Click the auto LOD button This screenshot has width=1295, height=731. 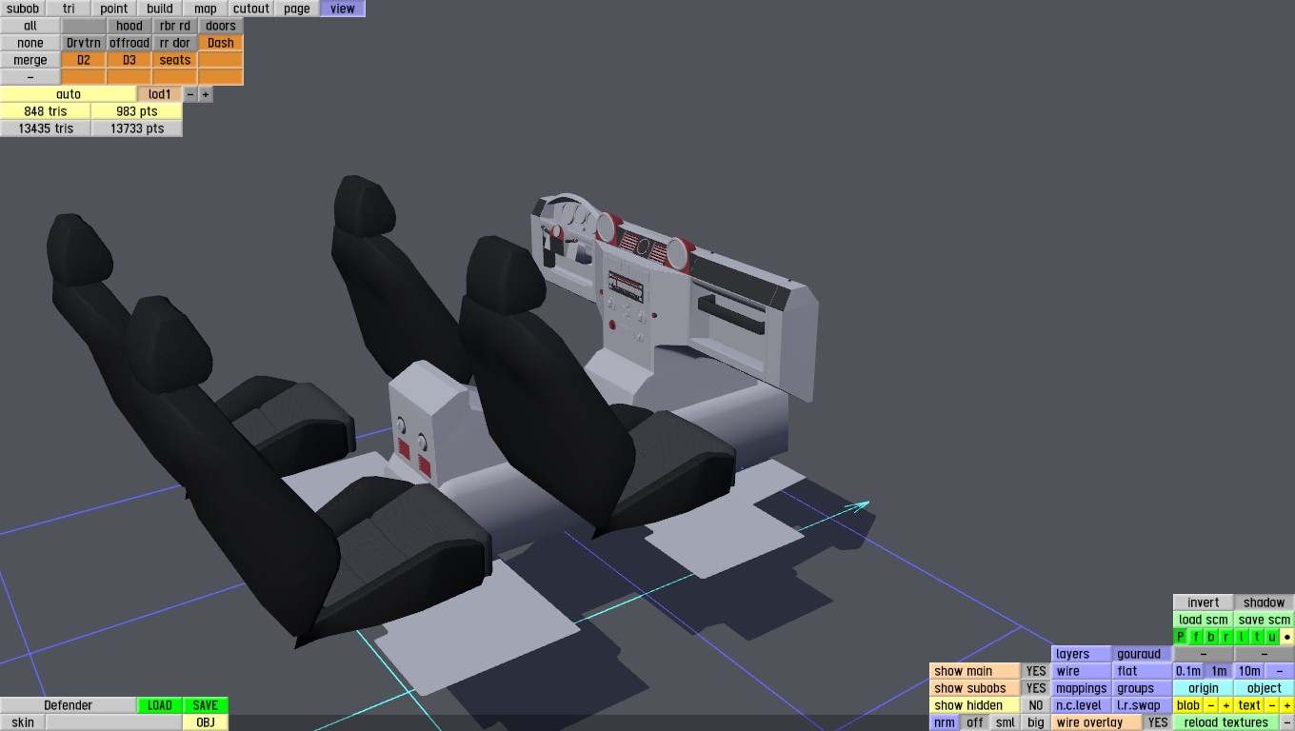pos(69,94)
